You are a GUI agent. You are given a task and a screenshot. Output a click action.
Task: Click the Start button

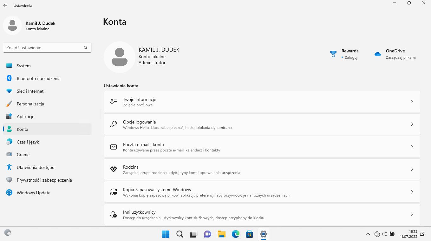tap(166, 234)
